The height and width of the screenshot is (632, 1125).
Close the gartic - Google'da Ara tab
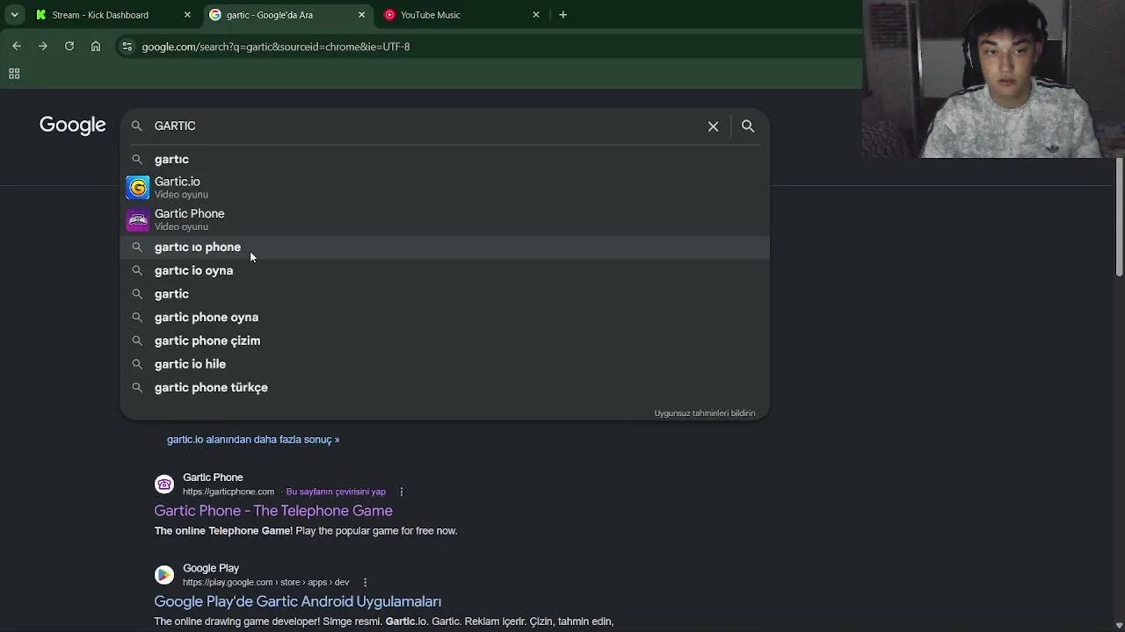(361, 15)
